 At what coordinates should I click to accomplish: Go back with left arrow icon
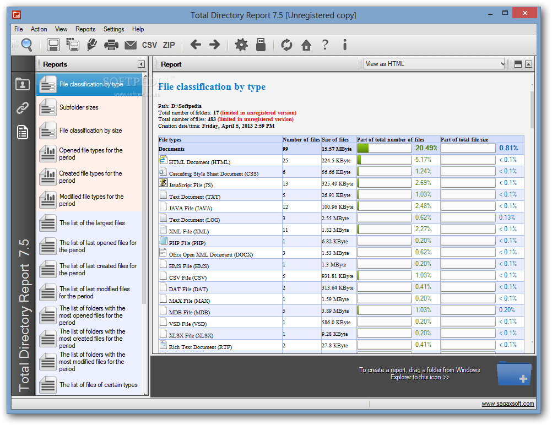point(196,45)
